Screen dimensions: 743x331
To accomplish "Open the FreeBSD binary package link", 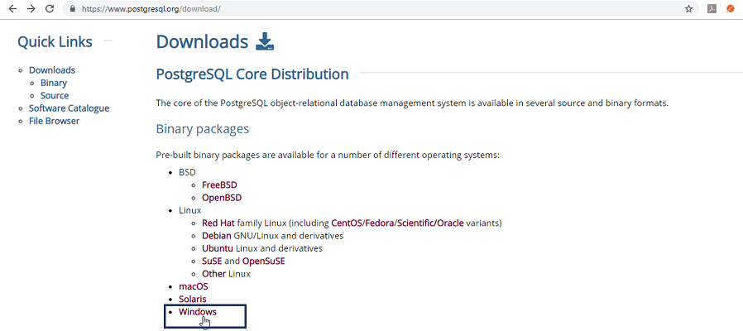I will (x=219, y=185).
